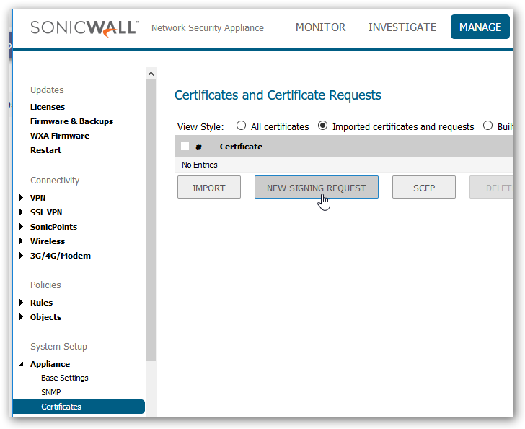Open Firmware & Backups page
The width and height of the screenshot is (525, 429).
[71, 121]
